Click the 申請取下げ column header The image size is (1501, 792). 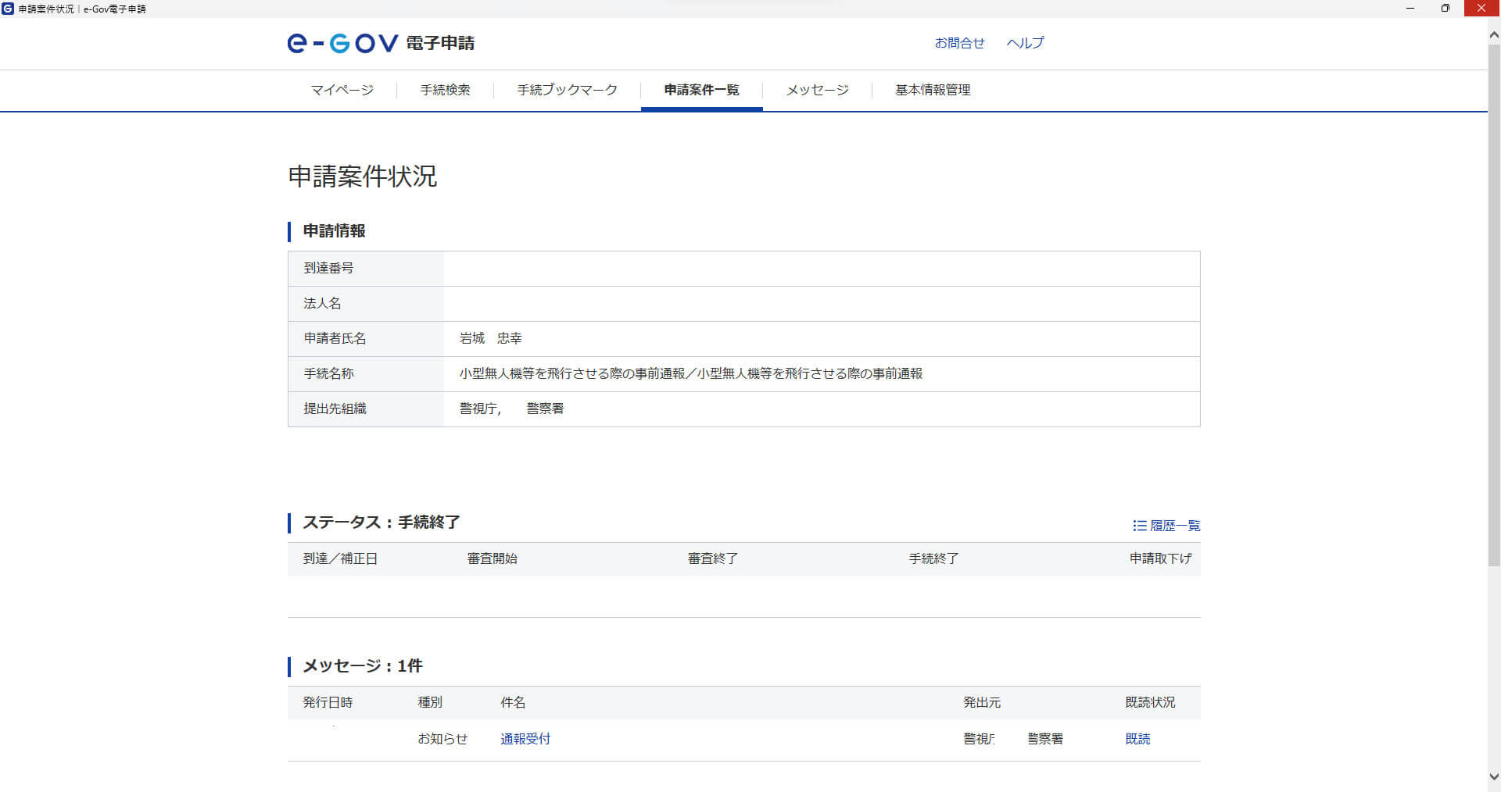coord(1160,558)
